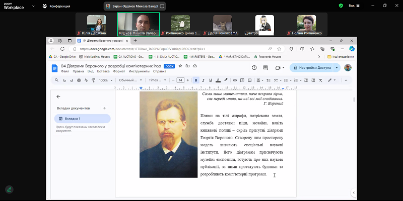Close the document tabs sidebar with back arrow

pos(58,96)
